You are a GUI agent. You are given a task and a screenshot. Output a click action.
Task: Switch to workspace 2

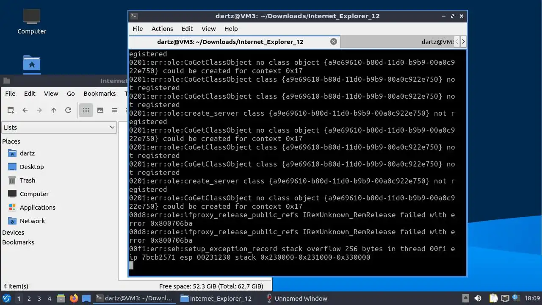point(29,299)
